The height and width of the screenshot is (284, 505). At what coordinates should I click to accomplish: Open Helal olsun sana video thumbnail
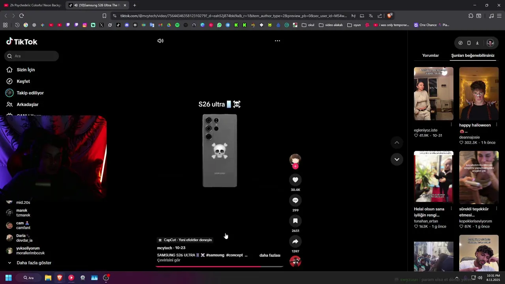tap(434, 177)
